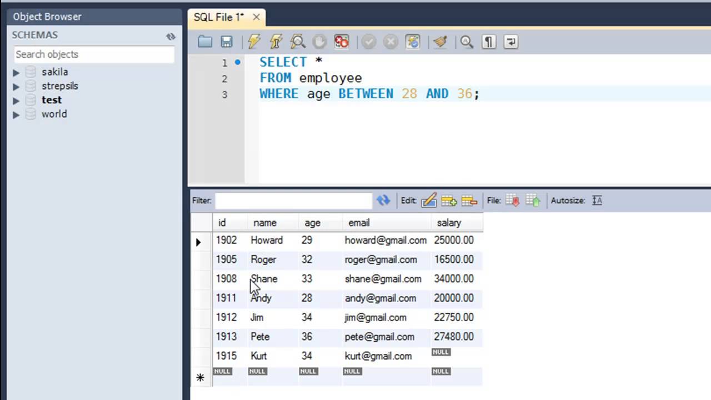Import records from an external file
Screen dimensions: 711x400
coord(533,201)
